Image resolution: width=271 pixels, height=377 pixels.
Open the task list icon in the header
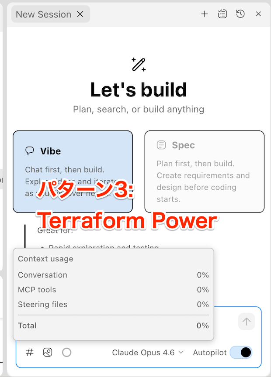[x=222, y=14]
